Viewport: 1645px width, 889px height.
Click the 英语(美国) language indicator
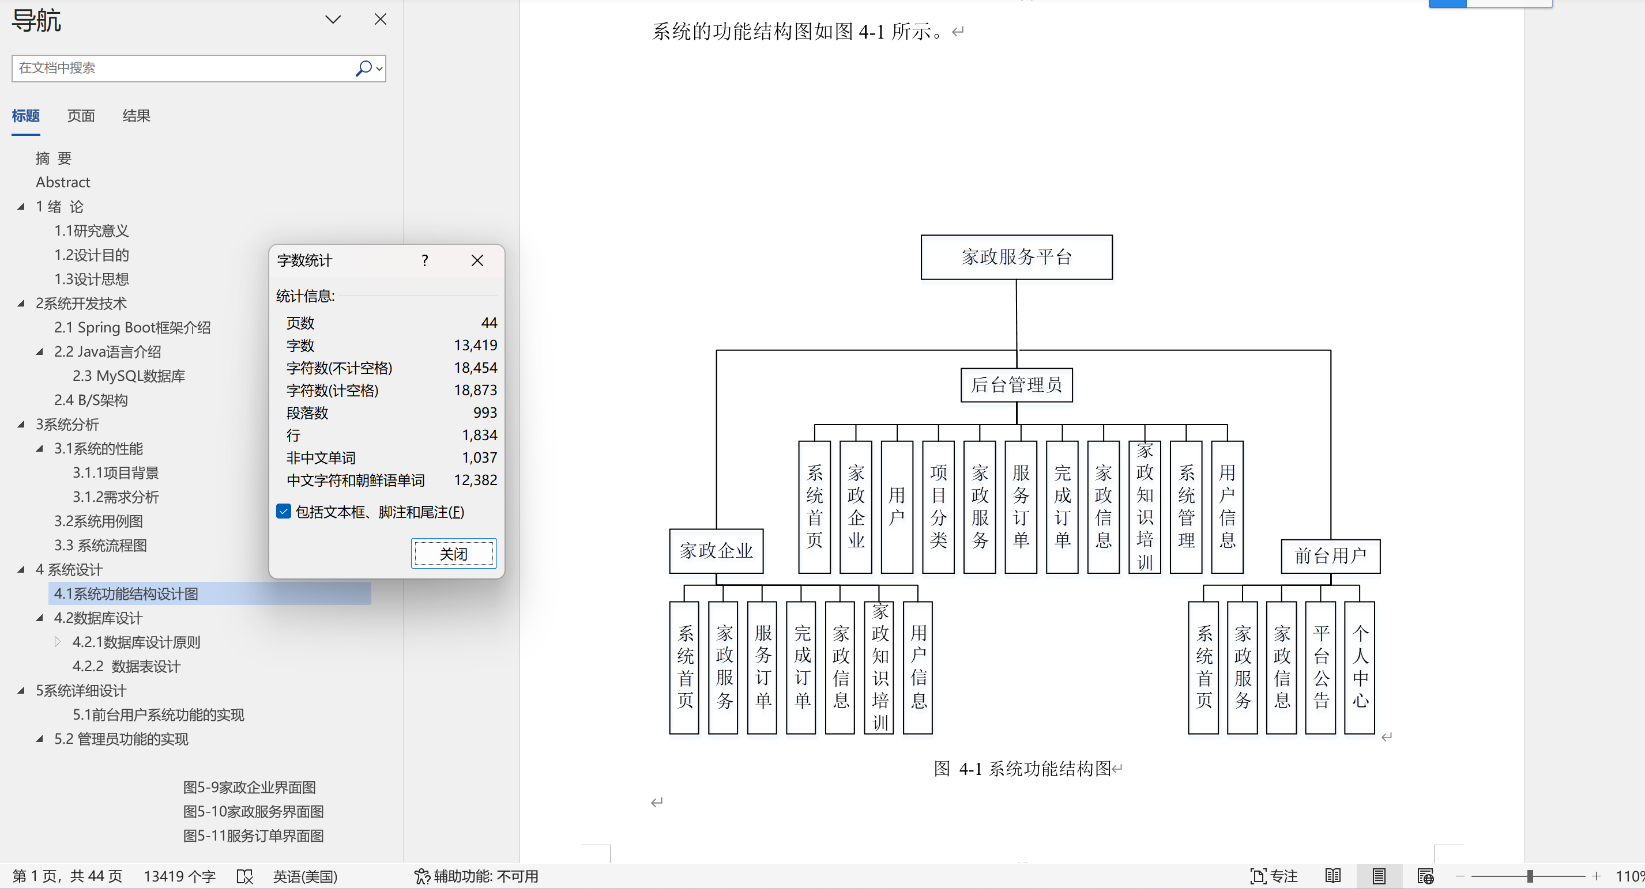tap(305, 876)
